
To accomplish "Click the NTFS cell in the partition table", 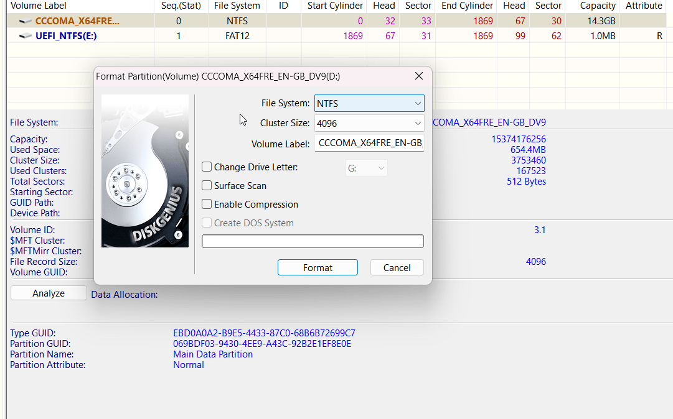I will click(237, 21).
